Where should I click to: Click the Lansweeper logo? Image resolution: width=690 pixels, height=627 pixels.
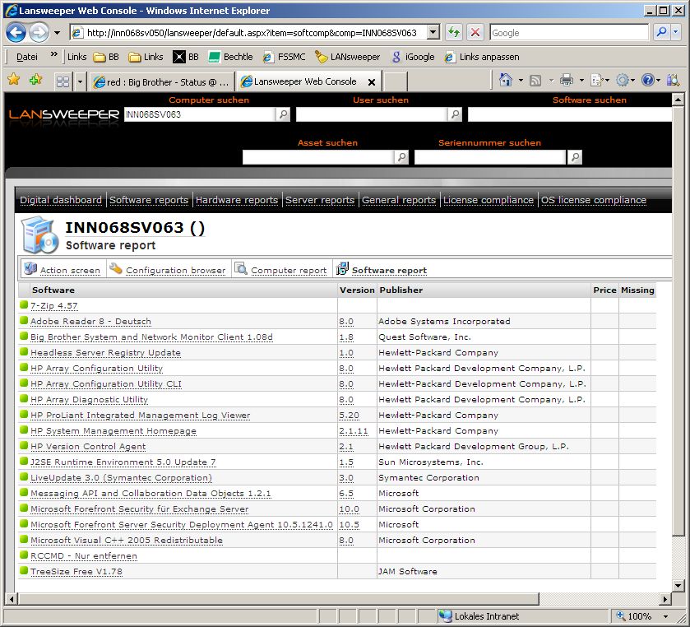click(x=63, y=115)
